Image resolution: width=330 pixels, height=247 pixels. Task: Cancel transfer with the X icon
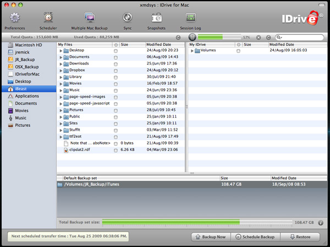(x=258, y=37)
